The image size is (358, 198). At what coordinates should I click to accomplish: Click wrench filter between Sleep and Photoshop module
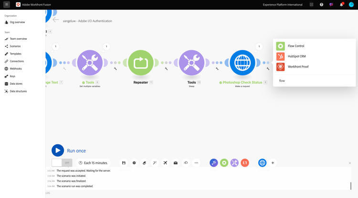tap(217, 68)
